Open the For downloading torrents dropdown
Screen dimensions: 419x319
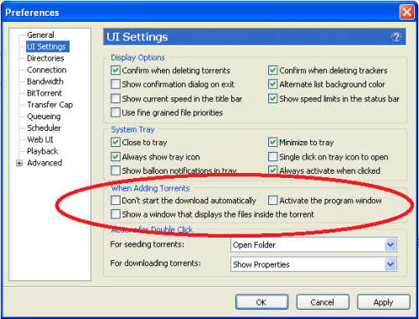(313, 264)
